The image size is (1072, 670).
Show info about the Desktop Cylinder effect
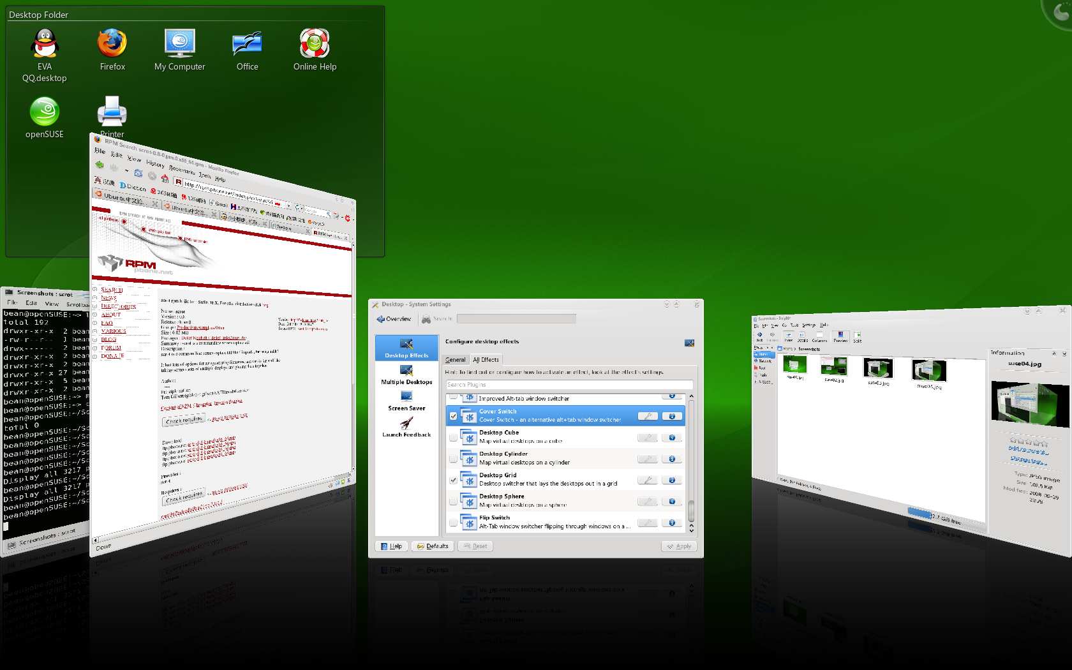point(672,459)
